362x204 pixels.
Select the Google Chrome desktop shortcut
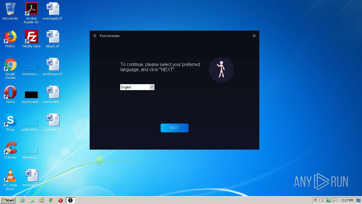pyautogui.click(x=10, y=69)
